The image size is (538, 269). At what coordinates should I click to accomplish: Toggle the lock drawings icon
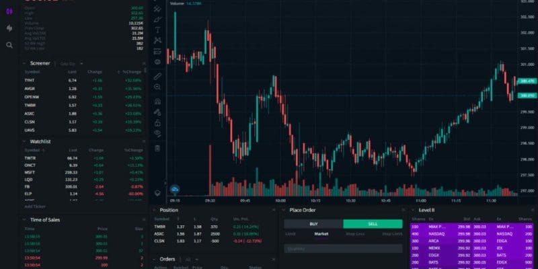point(157,123)
